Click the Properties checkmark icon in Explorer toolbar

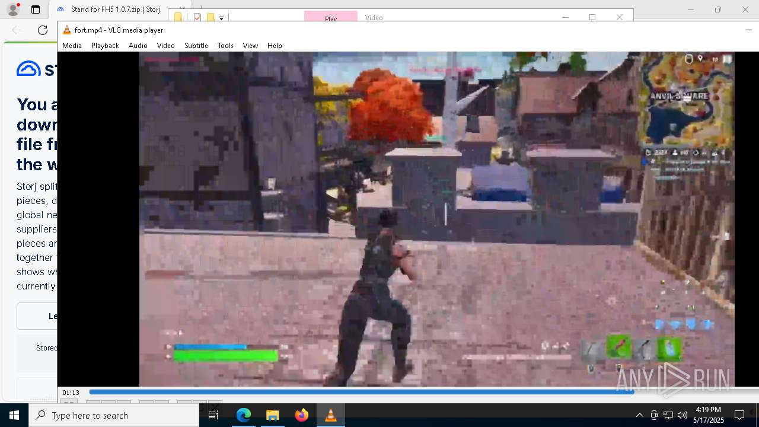click(197, 18)
